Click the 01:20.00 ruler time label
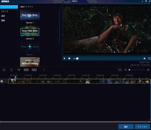The height and width of the screenshot is (130, 151). [28, 75]
